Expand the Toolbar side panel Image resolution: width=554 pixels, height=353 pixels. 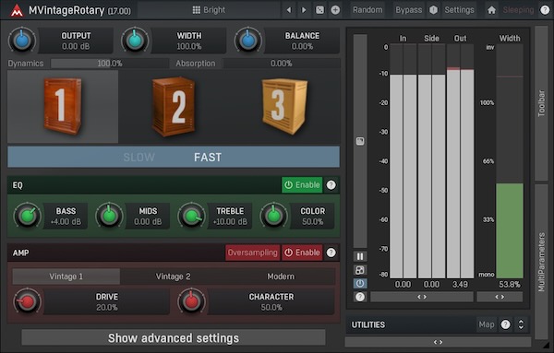tap(541, 103)
